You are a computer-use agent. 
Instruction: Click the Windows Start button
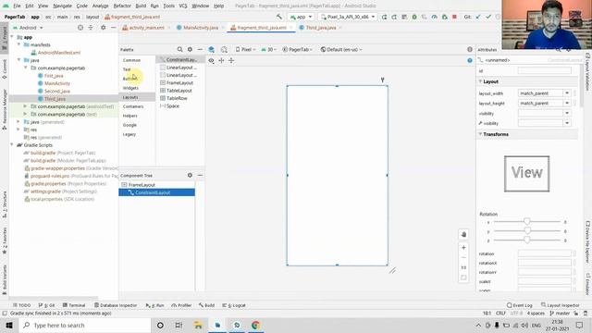pyautogui.click(x=9, y=325)
